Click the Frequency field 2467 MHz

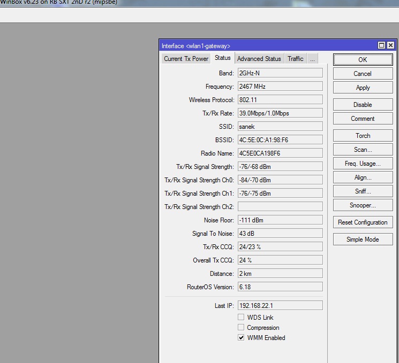(280, 87)
